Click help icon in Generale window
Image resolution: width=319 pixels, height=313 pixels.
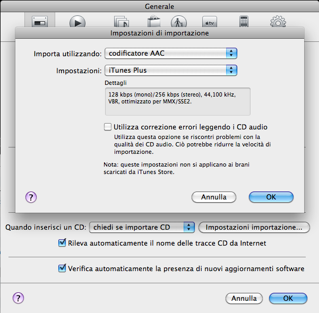(x=18, y=298)
